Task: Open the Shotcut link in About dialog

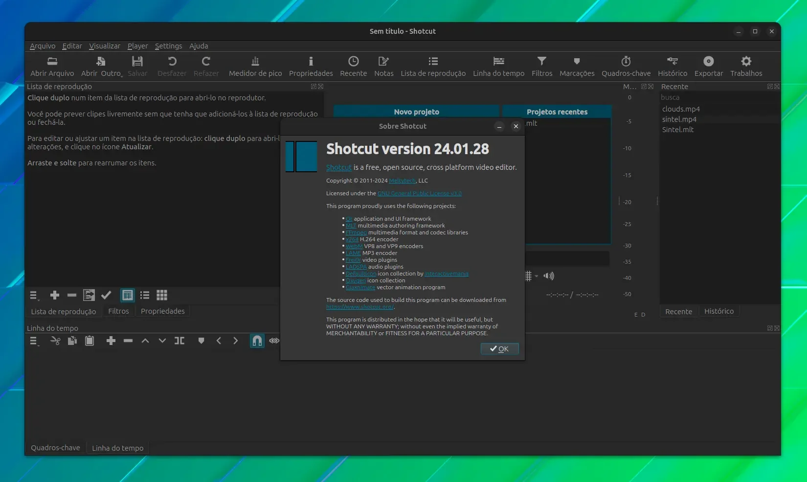Action: [339, 167]
